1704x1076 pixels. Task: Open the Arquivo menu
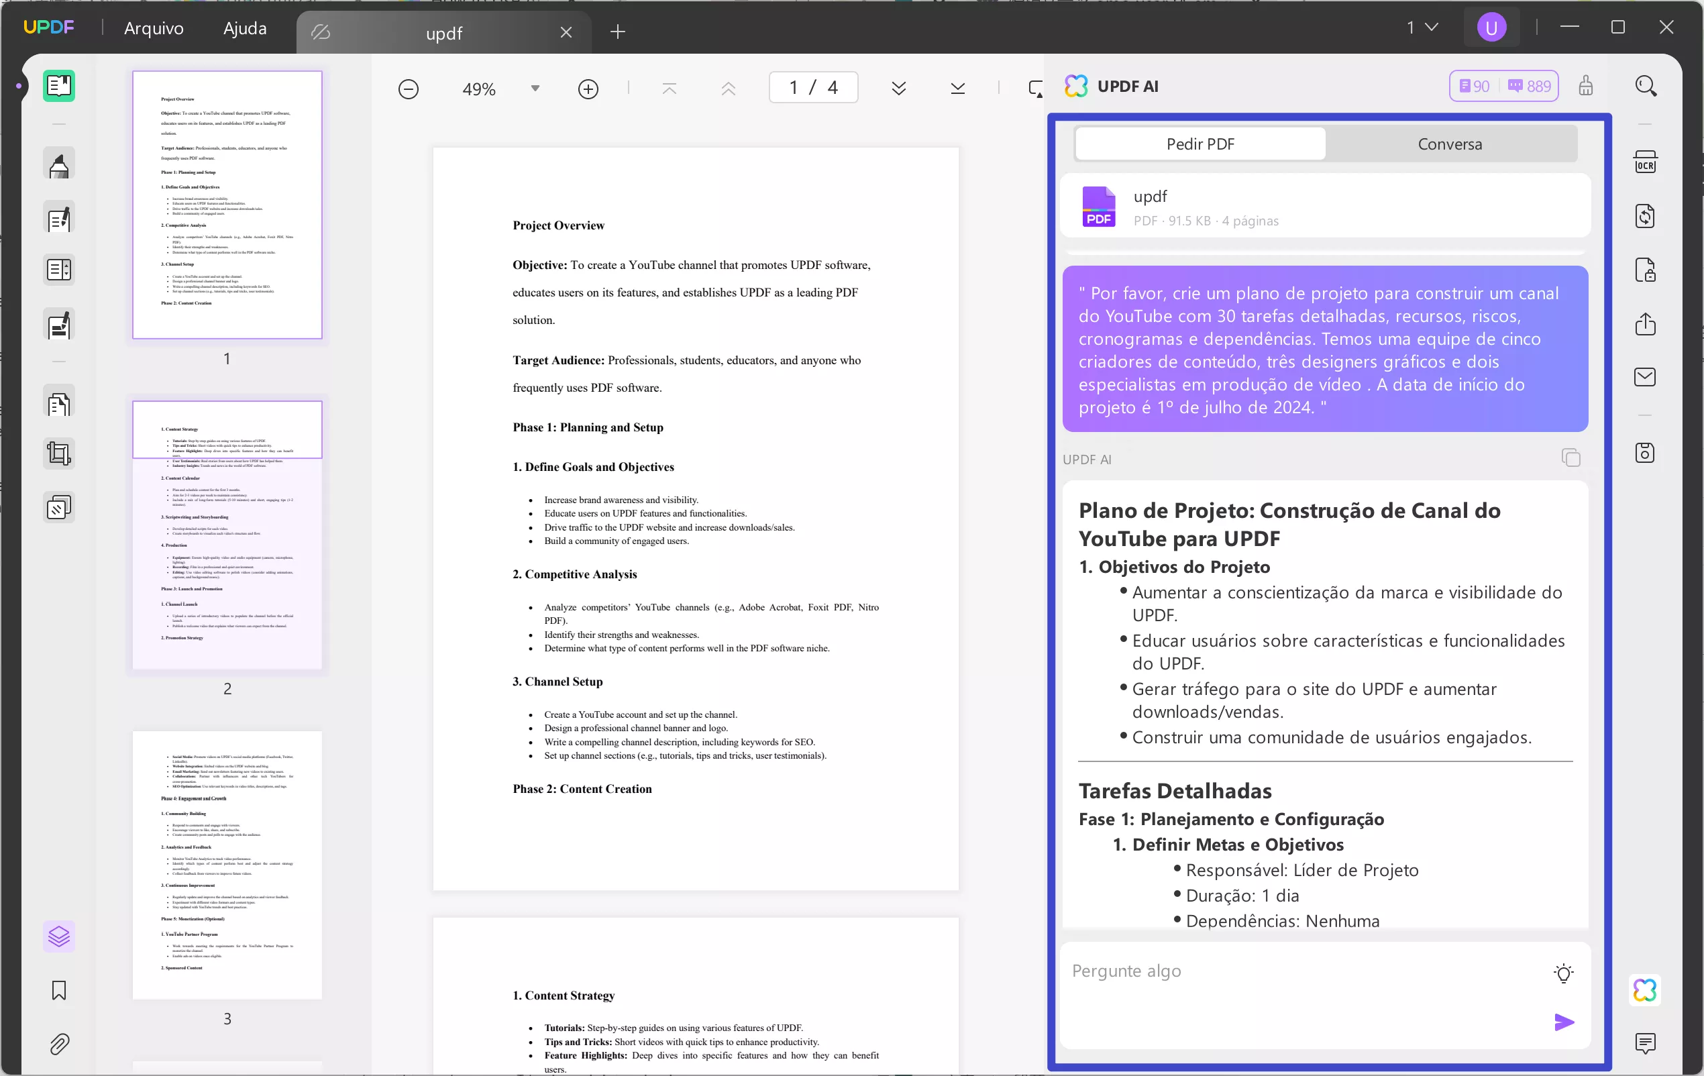click(x=154, y=28)
